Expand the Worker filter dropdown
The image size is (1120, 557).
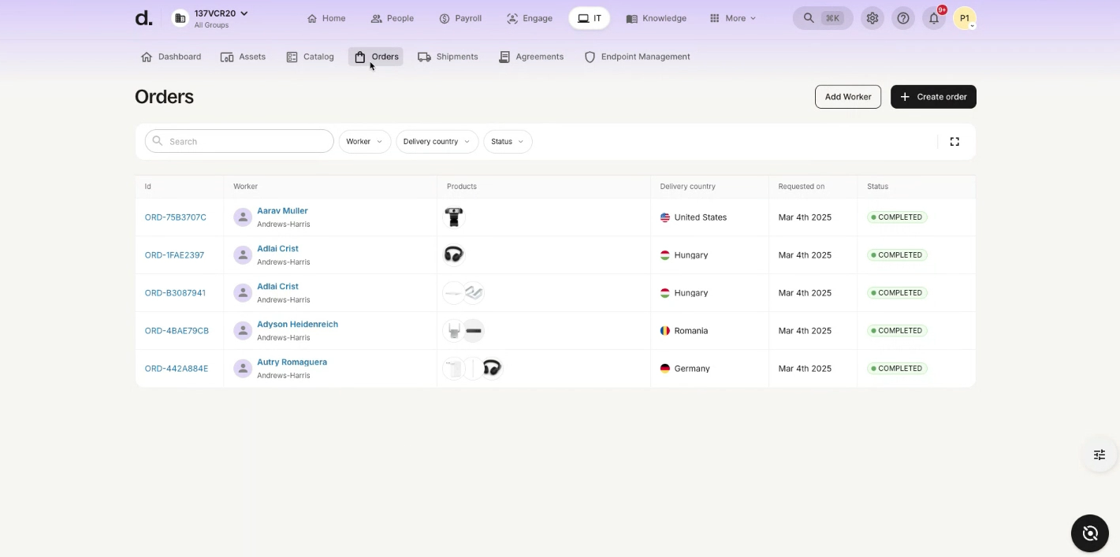(364, 142)
